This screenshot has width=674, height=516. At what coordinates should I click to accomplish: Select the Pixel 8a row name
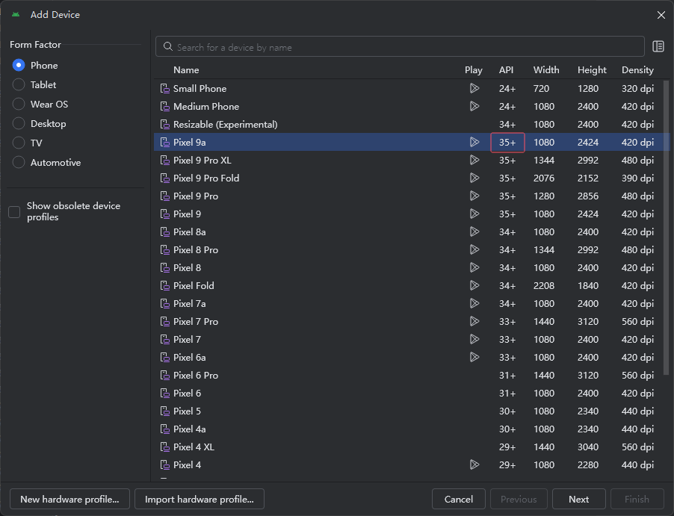(189, 232)
